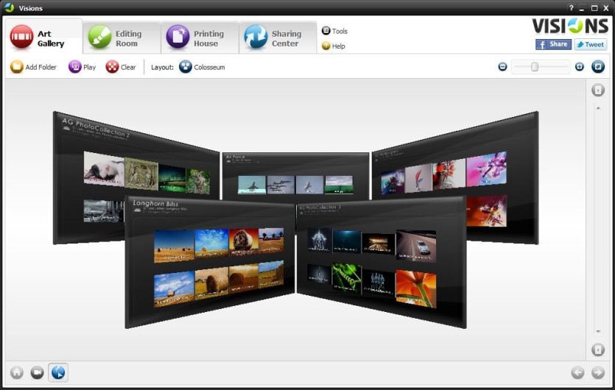Switch to the Editing Room tab
615x390 pixels.
coord(122,38)
